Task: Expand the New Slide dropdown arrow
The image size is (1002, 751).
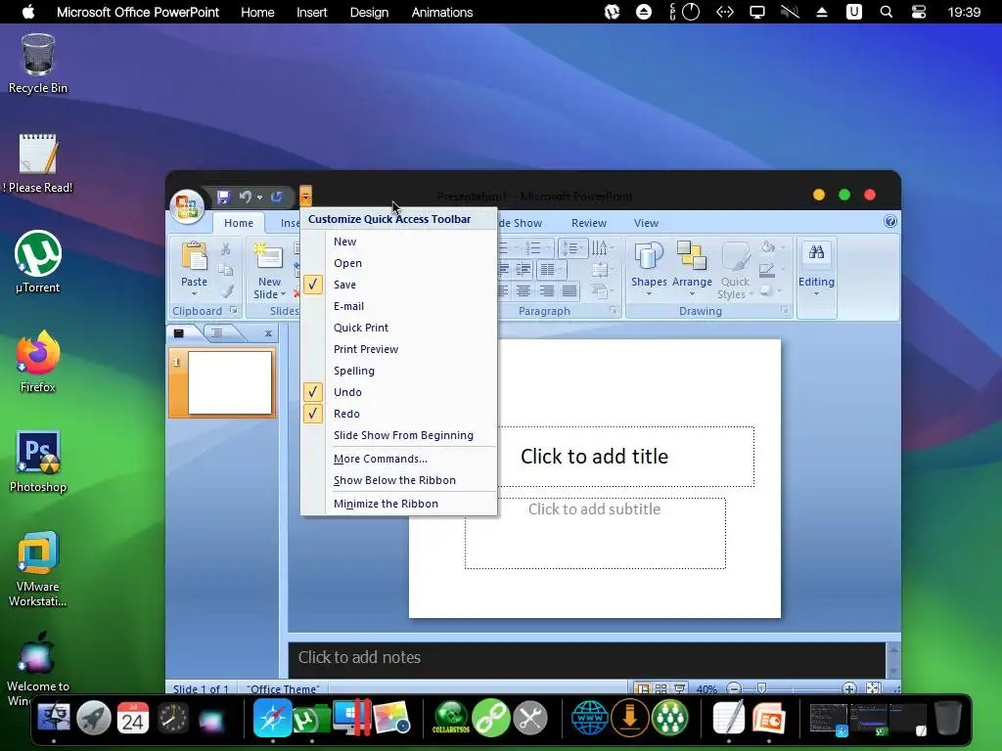Action: coord(283,294)
